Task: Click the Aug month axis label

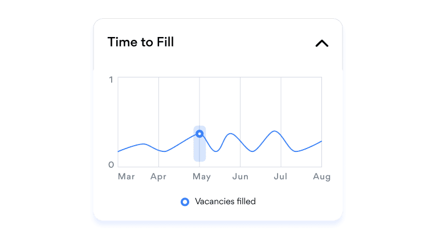Action: pos(321,176)
